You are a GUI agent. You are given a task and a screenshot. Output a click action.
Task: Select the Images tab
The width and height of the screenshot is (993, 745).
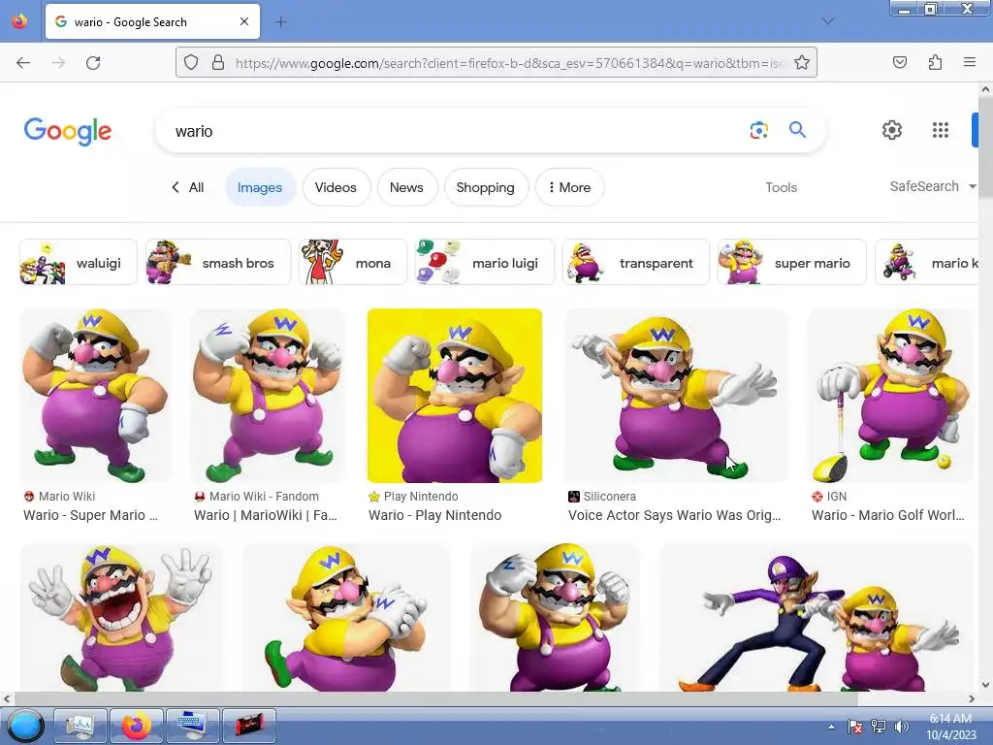point(260,187)
